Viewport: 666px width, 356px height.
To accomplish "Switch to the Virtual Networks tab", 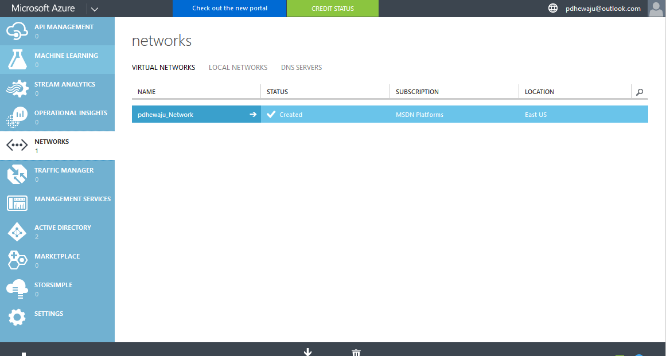I will tap(163, 68).
